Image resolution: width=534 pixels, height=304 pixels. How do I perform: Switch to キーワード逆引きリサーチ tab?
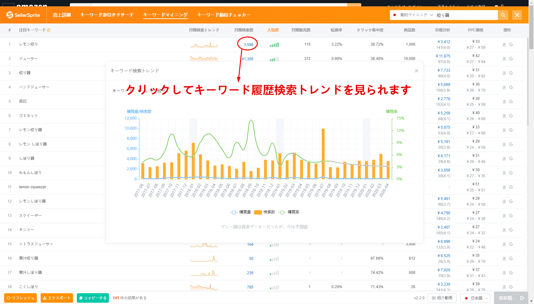107,15
